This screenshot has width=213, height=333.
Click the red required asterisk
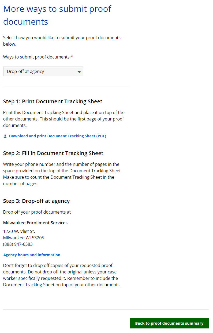[72, 57]
